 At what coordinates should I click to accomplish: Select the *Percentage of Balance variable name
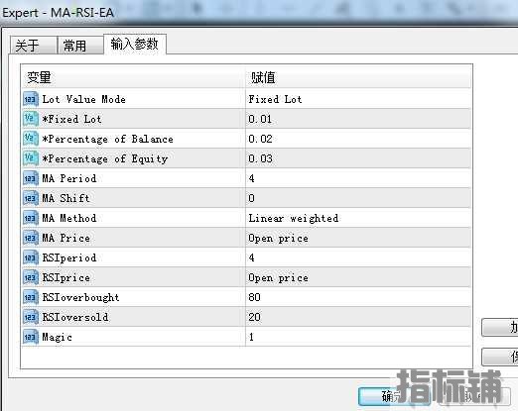click(x=107, y=139)
